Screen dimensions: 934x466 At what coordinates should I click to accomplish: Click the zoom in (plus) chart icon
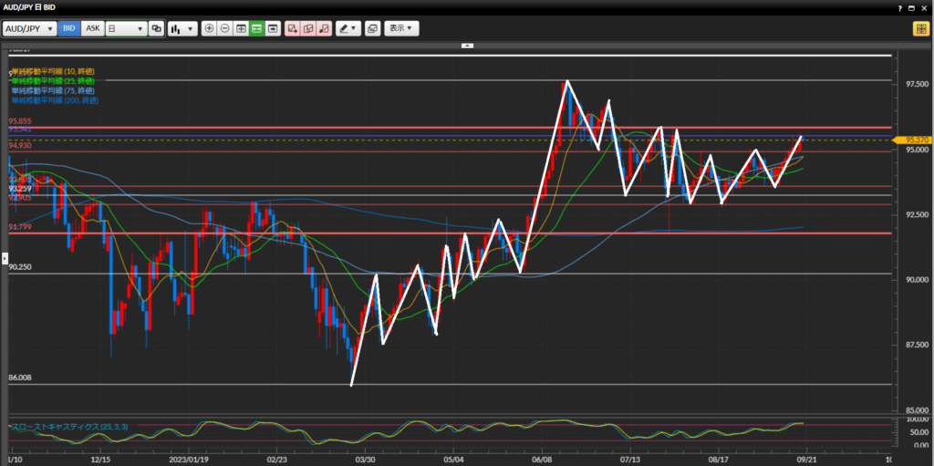click(x=210, y=28)
